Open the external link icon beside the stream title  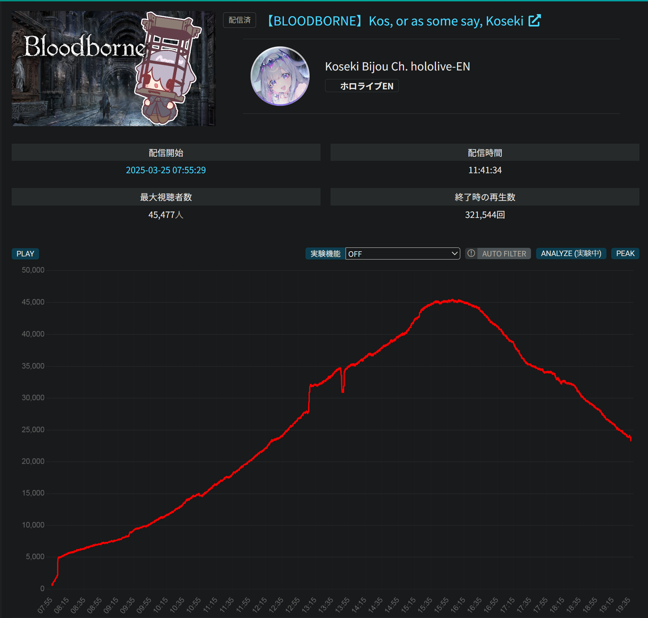pos(534,21)
